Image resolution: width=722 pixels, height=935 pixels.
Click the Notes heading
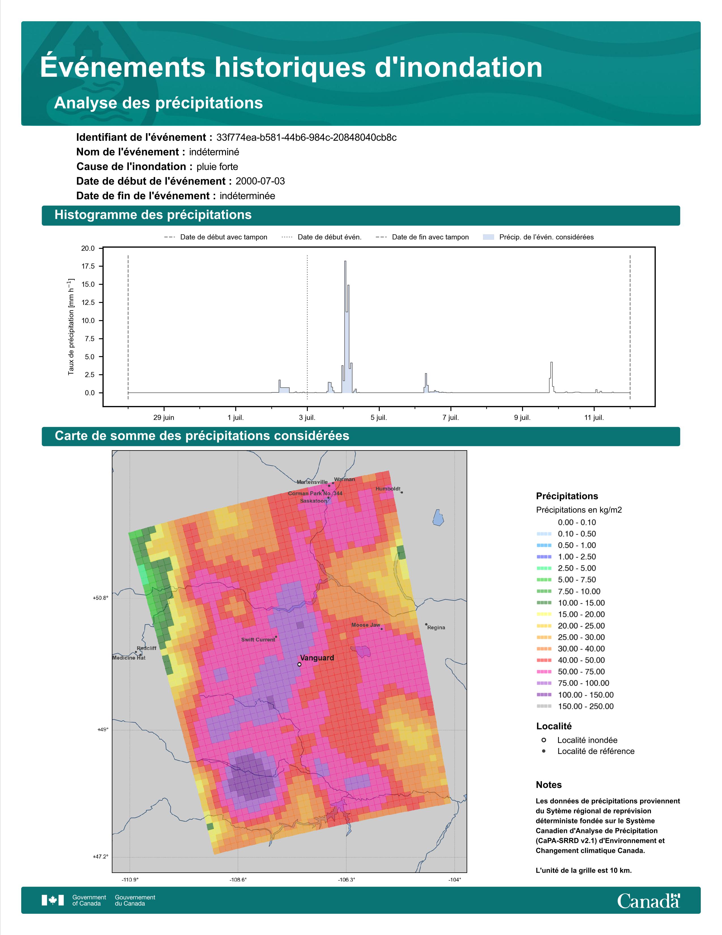[549, 785]
